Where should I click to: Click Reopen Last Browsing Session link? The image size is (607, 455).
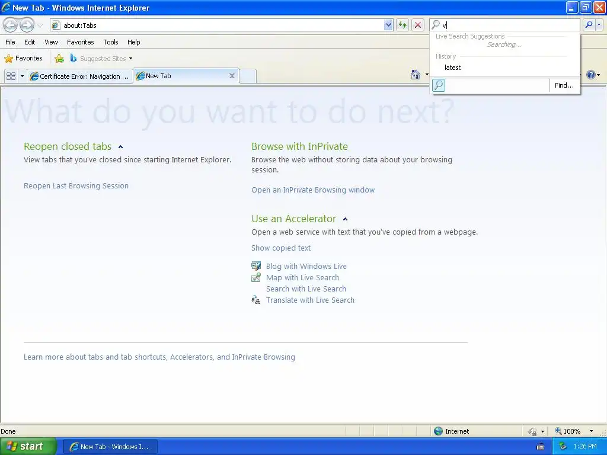pyautogui.click(x=76, y=185)
